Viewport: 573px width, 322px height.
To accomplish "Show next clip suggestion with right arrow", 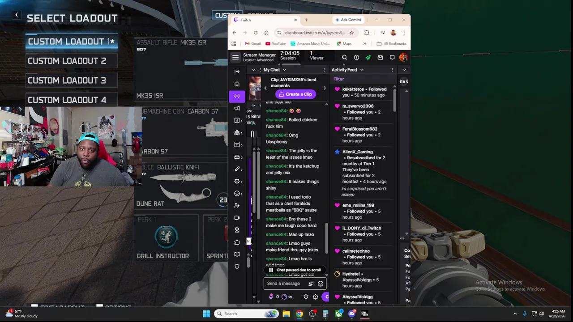I will [325, 88].
